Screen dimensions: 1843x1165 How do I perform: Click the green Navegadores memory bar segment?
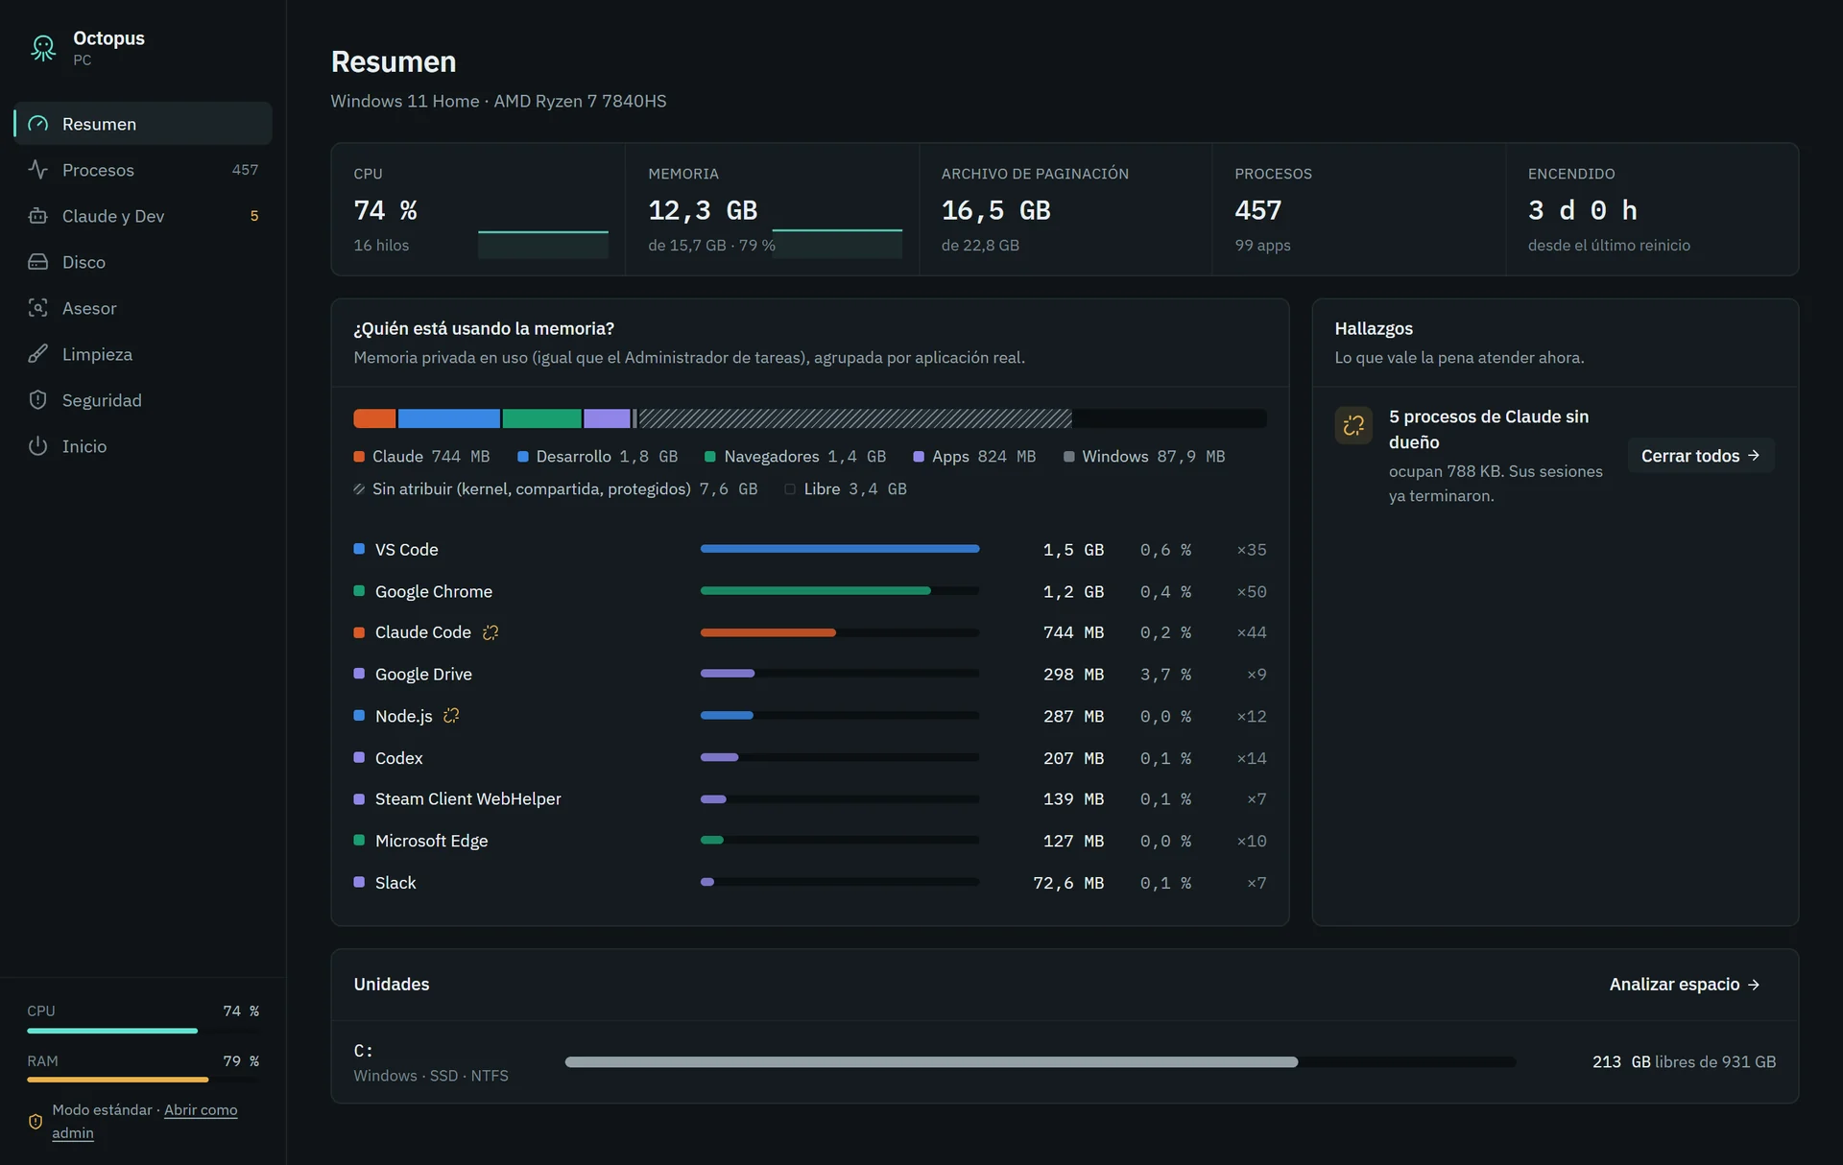click(x=541, y=418)
